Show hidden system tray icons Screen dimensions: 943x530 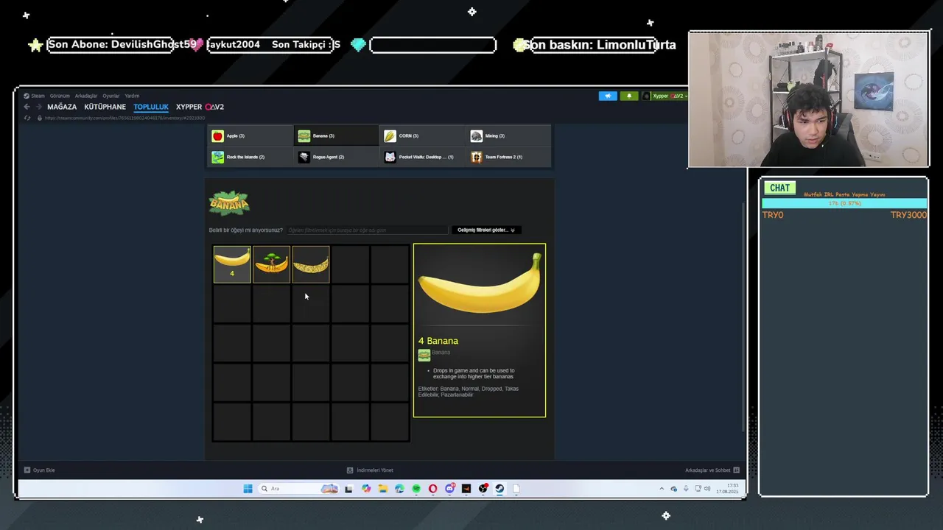tap(662, 489)
